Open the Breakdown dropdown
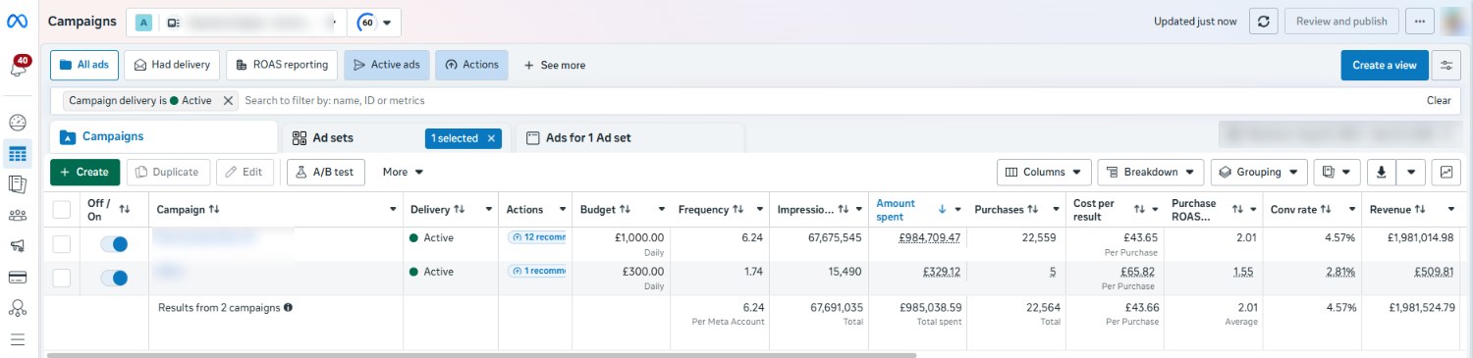 (x=1150, y=172)
